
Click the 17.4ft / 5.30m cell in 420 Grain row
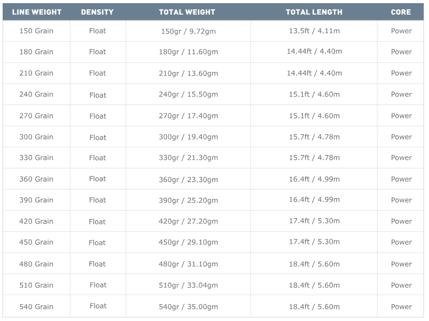coord(314,221)
